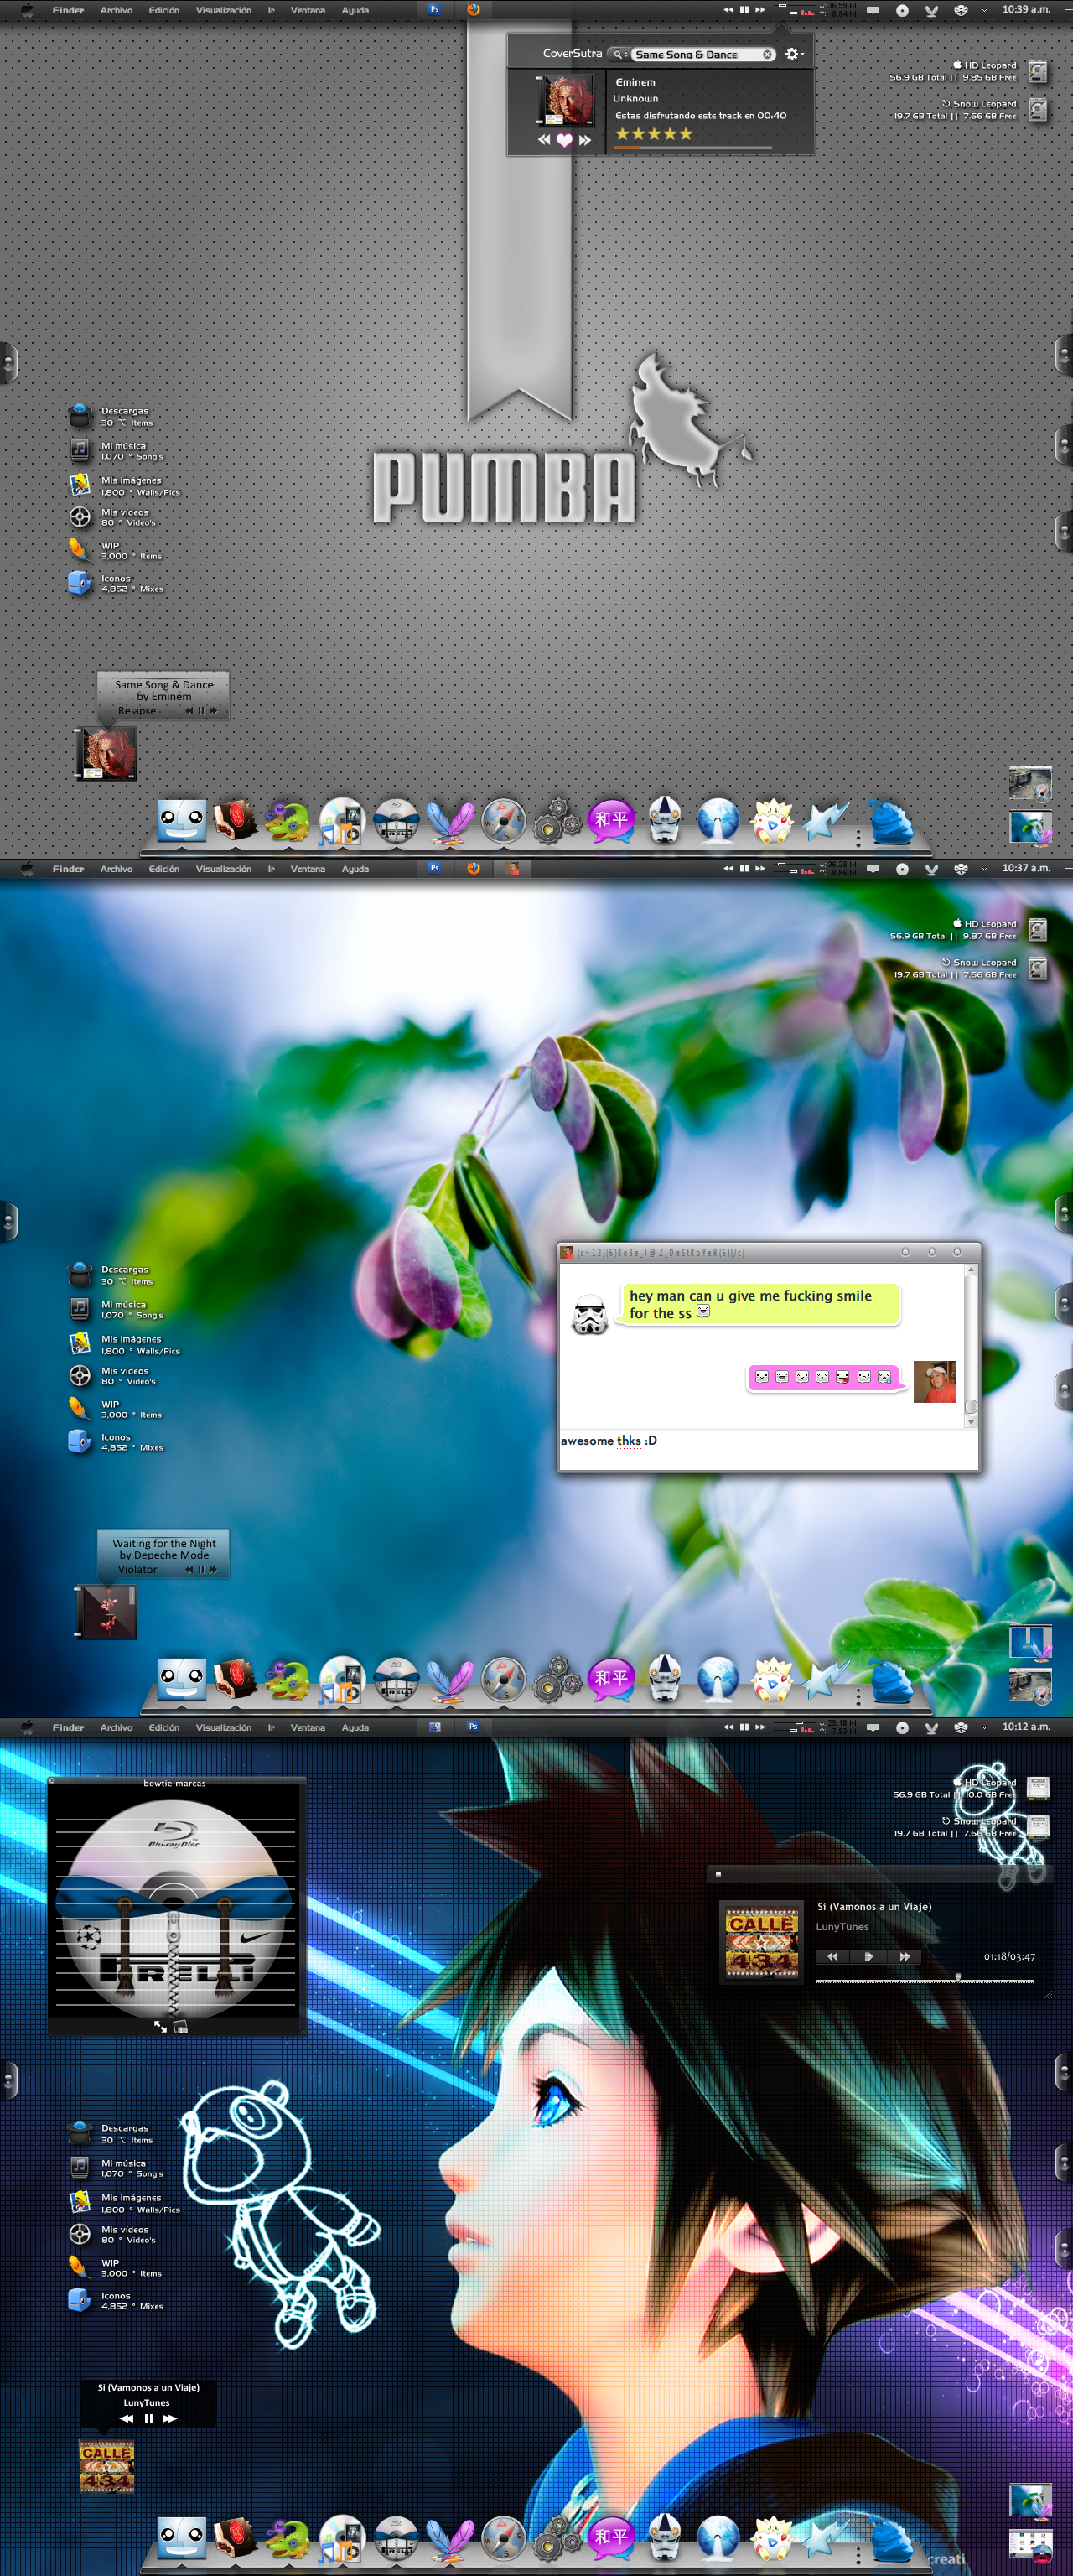Pause the 'Si (Vamonos a un Viaje)' Bowtie widget
Viewport: 1073px width, 2576px height.
point(148,2418)
